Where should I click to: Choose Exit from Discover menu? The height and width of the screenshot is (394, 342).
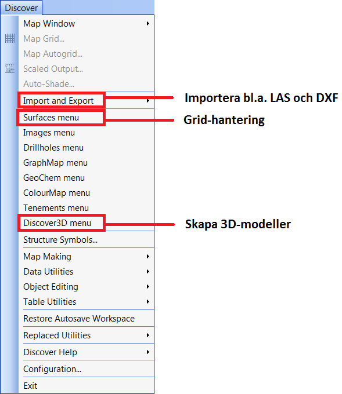click(86, 386)
